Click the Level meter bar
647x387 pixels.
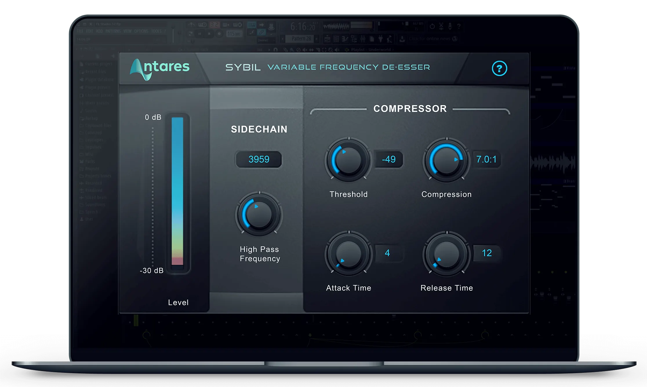[x=177, y=191]
